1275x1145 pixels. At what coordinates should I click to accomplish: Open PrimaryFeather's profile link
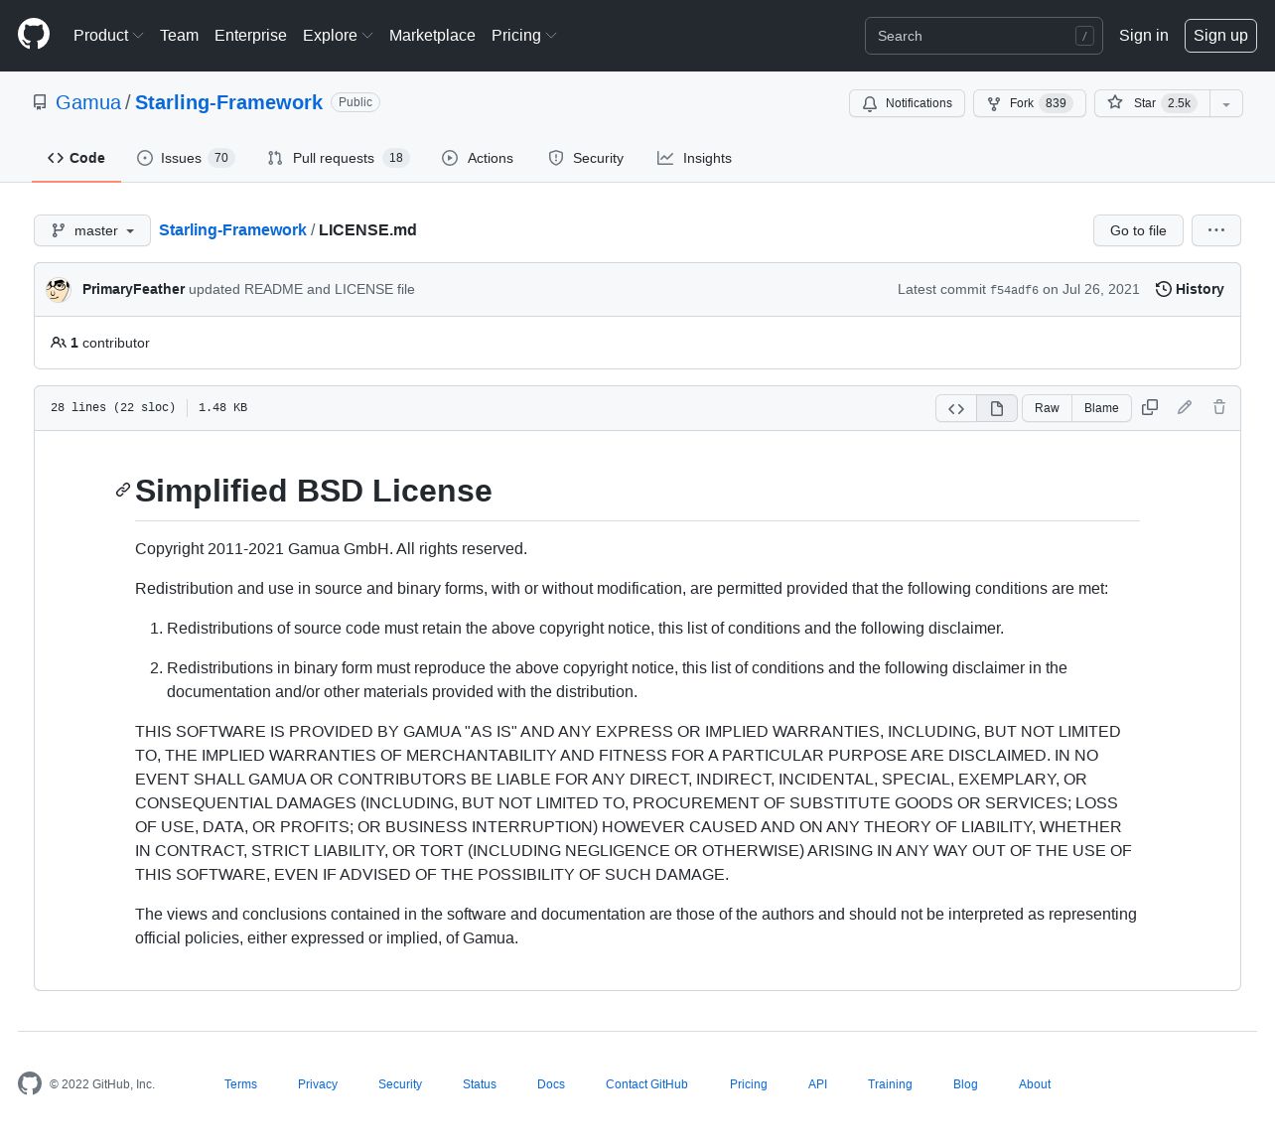point(133,289)
